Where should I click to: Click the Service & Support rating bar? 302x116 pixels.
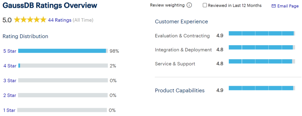click(262, 61)
